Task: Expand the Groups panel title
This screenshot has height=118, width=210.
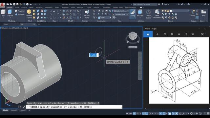Action: pos(195,21)
